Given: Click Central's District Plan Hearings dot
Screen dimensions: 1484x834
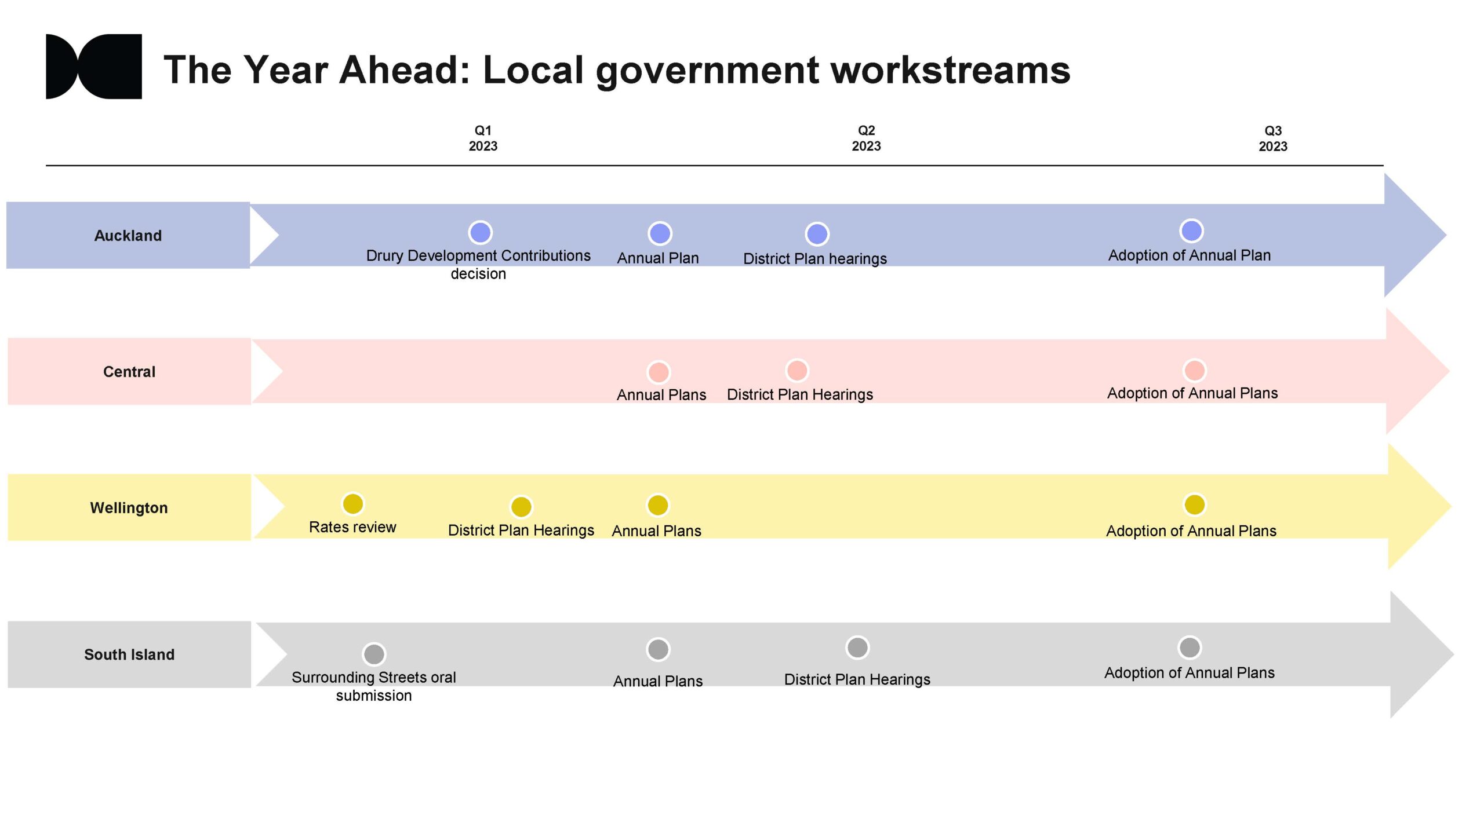Looking at the screenshot, I should (797, 370).
